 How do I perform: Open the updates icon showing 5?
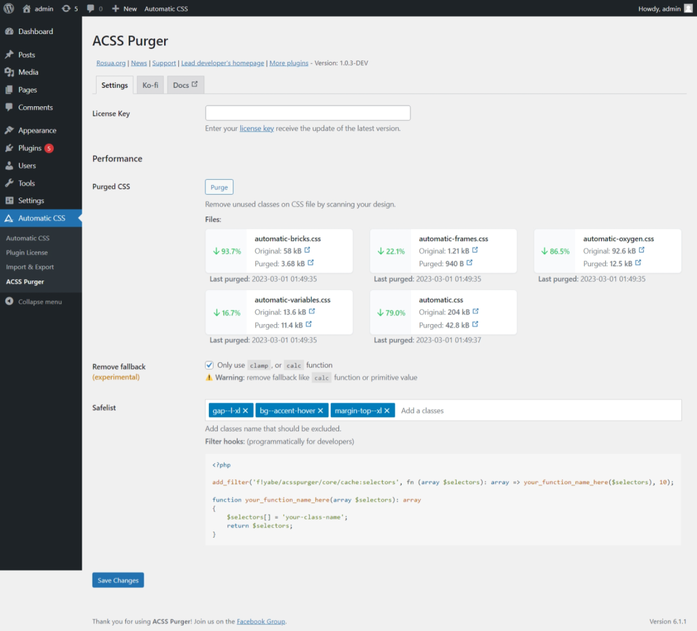[x=69, y=9]
